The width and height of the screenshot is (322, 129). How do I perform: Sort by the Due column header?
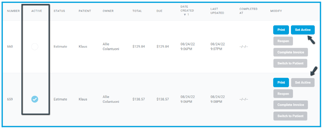160,11
